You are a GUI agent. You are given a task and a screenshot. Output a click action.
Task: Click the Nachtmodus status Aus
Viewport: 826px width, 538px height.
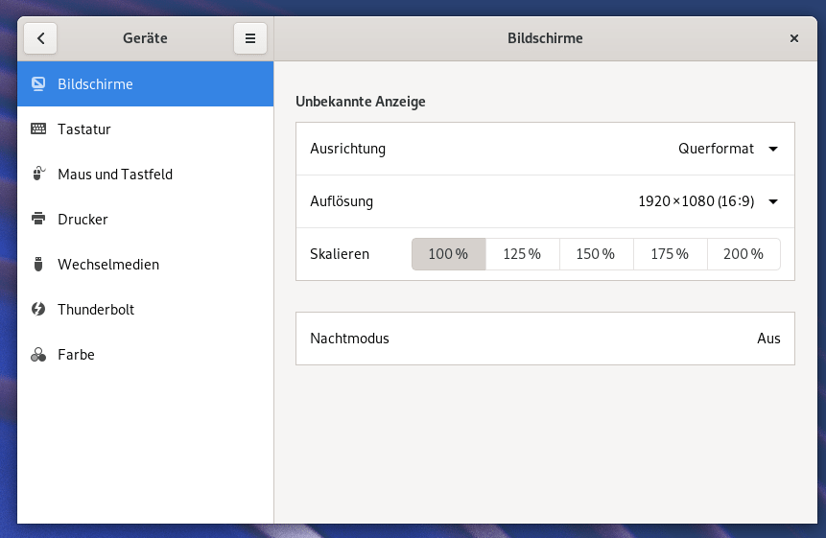[x=768, y=339]
